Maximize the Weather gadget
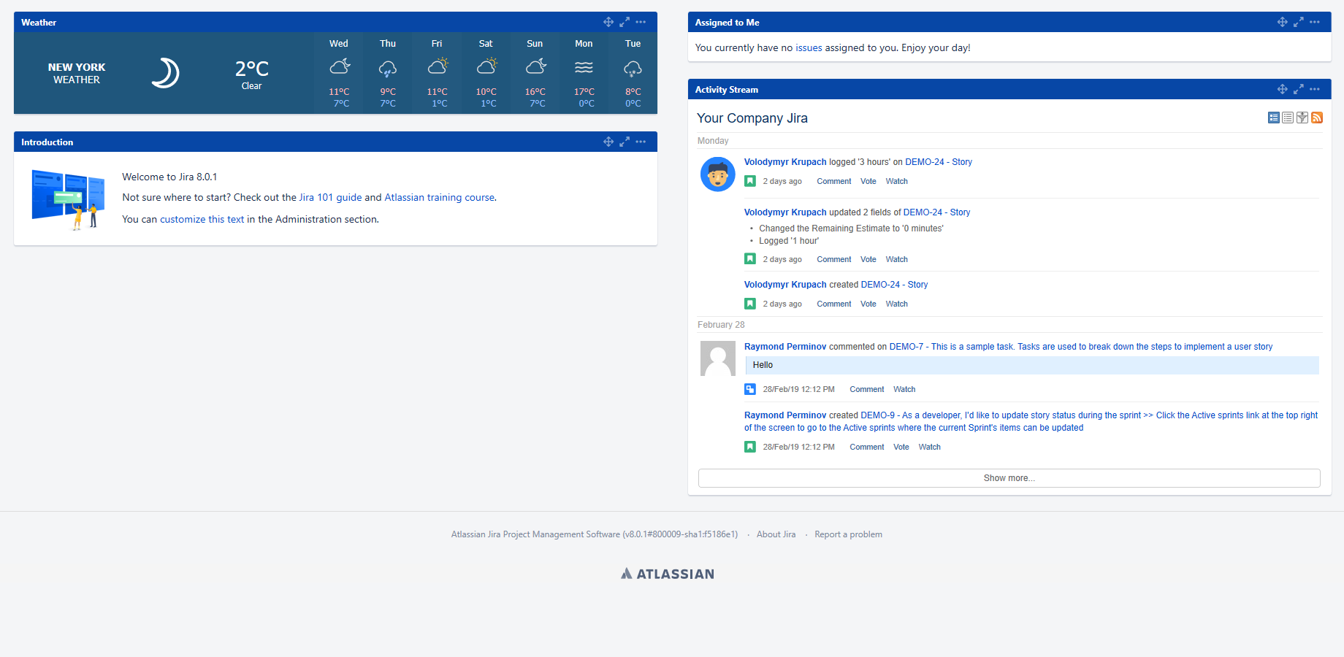The height and width of the screenshot is (657, 1344). tap(625, 22)
